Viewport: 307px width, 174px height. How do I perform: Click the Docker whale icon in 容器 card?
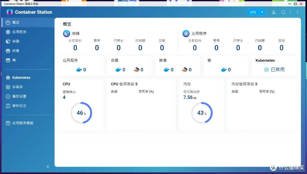pos(118,69)
